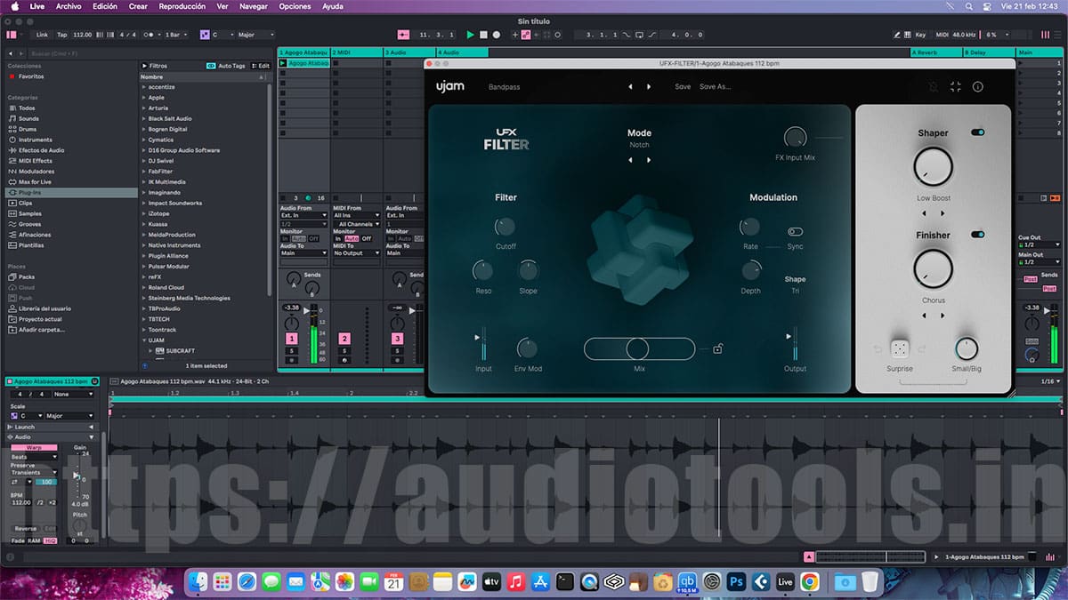The height and width of the screenshot is (600, 1068).
Task: Toggle the Metronome in the transport bar
Action: tap(150, 35)
